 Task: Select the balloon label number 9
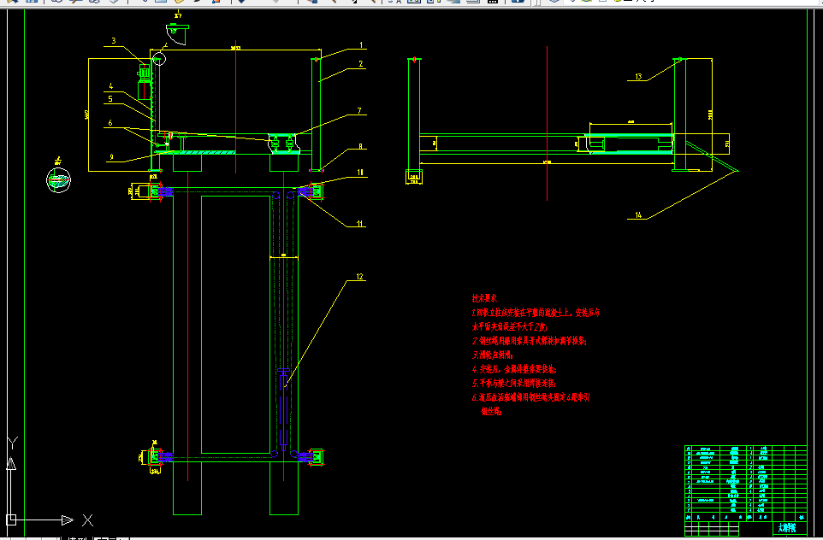pos(111,156)
